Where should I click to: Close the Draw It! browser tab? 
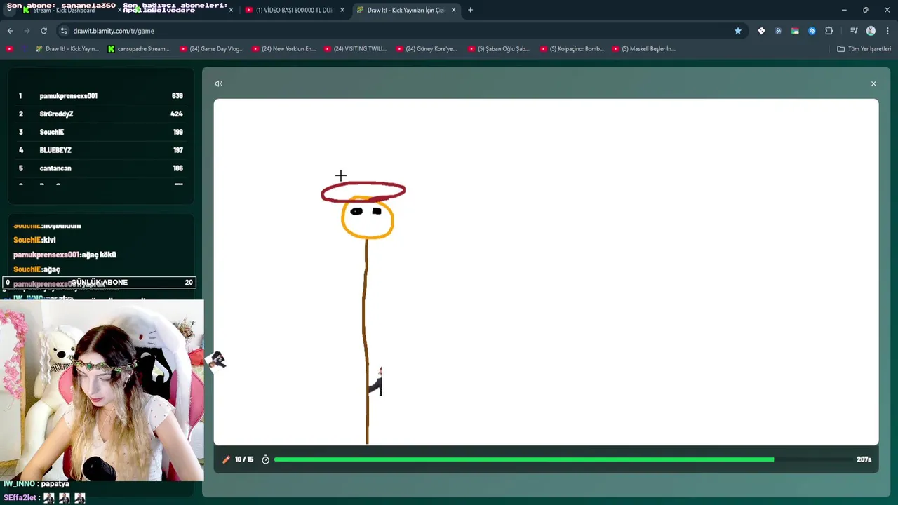(x=454, y=10)
